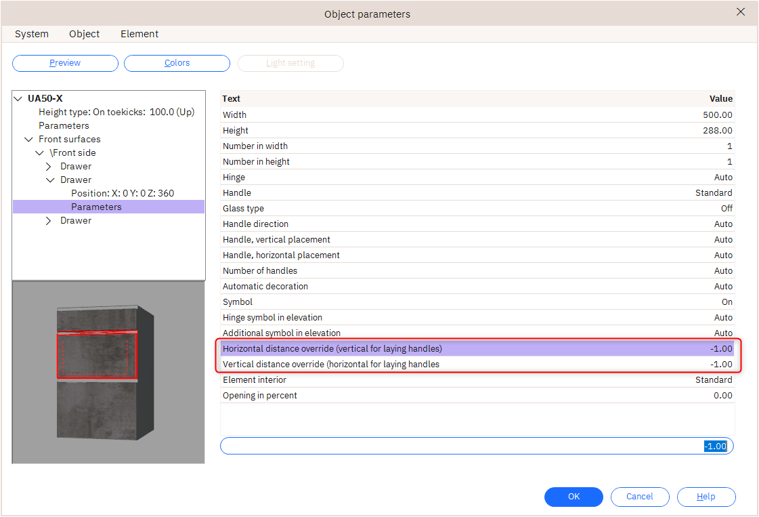Collapse the \Front side tree node

40,153
